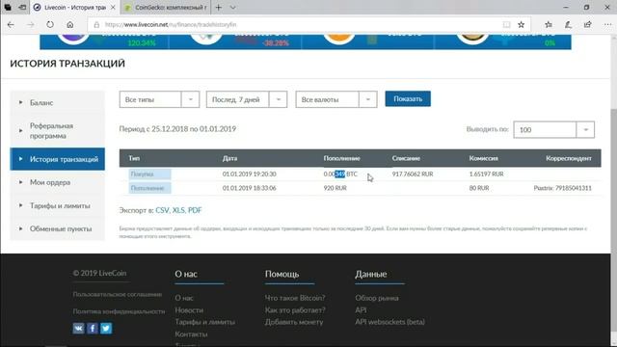Screen dimensions: 617x347
Task: Open footer link Новости
Action: pyautogui.click(x=189, y=310)
